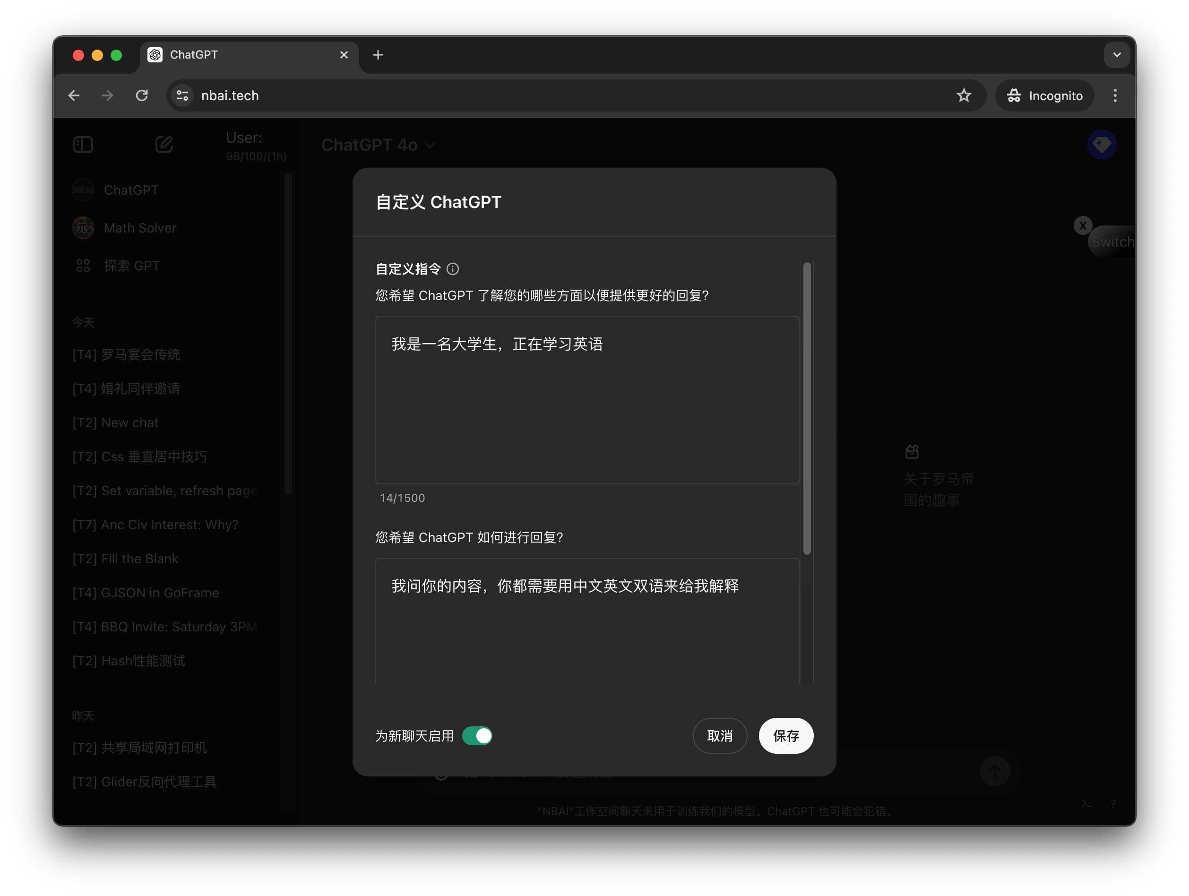Image resolution: width=1189 pixels, height=896 pixels.
Task: Click the 关于罗马帝国的趣事 suggestion card
Action: [x=966, y=478]
